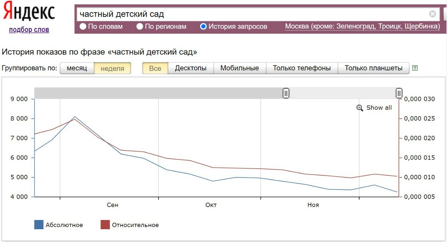Screen dimensions: 447x242
Task: Select the 'По словам' radio button
Action: click(83, 27)
